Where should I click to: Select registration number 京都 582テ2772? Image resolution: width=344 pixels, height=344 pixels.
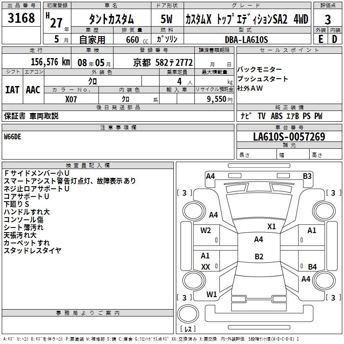click(x=163, y=63)
